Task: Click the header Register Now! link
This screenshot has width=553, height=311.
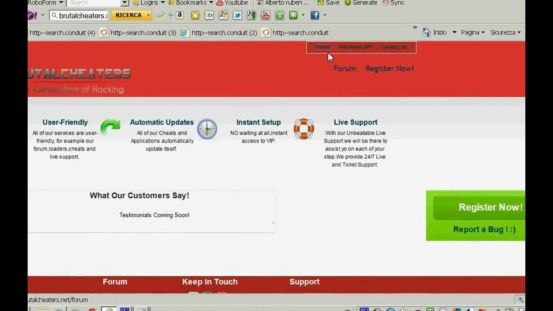Action: pos(390,69)
